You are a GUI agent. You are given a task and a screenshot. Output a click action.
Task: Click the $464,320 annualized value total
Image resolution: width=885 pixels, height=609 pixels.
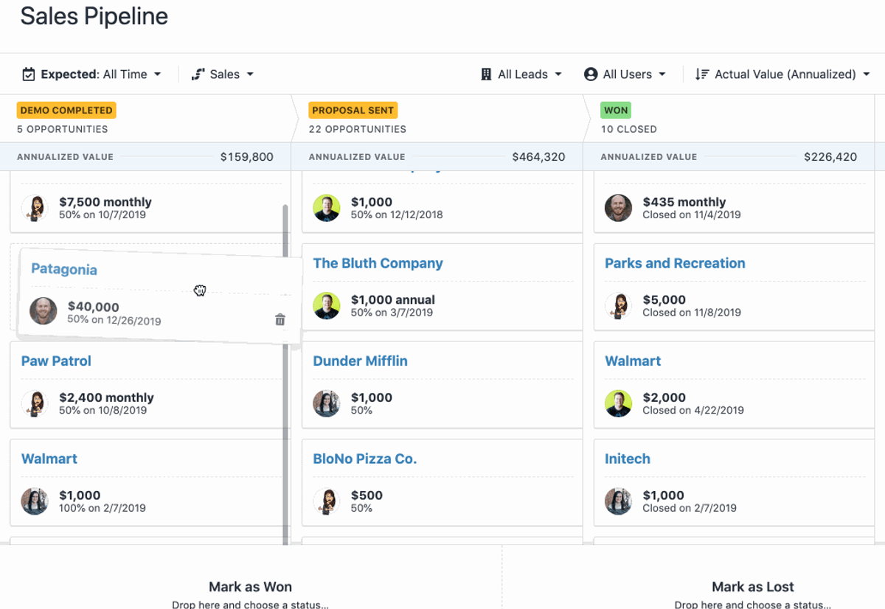click(x=539, y=157)
